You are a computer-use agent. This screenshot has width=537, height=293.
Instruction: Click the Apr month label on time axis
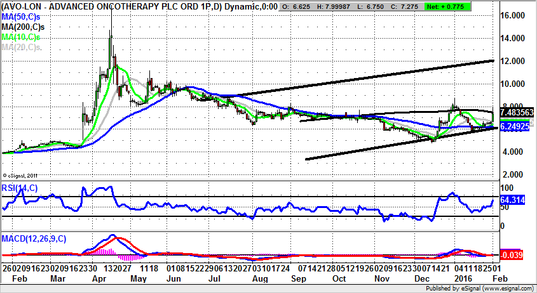100,278
